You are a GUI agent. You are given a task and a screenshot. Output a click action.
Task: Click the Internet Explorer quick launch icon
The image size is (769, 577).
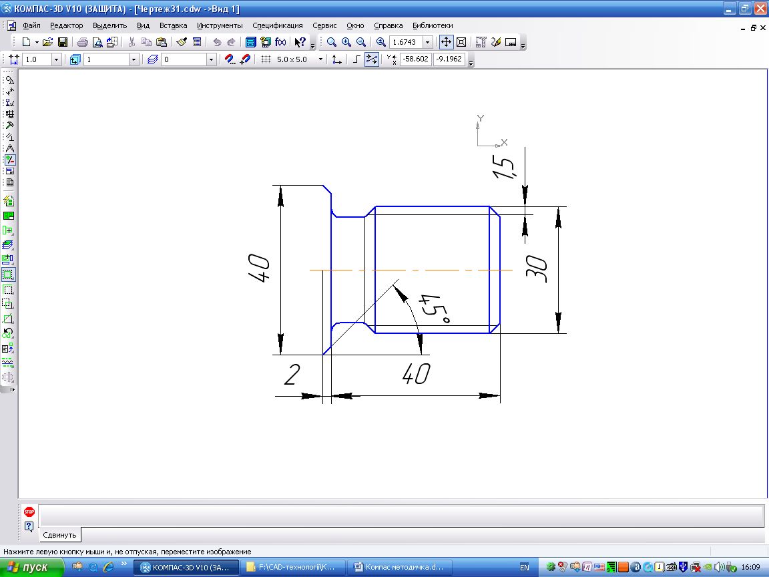tap(108, 567)
